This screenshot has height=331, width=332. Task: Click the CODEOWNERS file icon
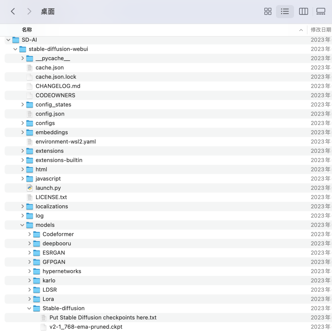30,96
